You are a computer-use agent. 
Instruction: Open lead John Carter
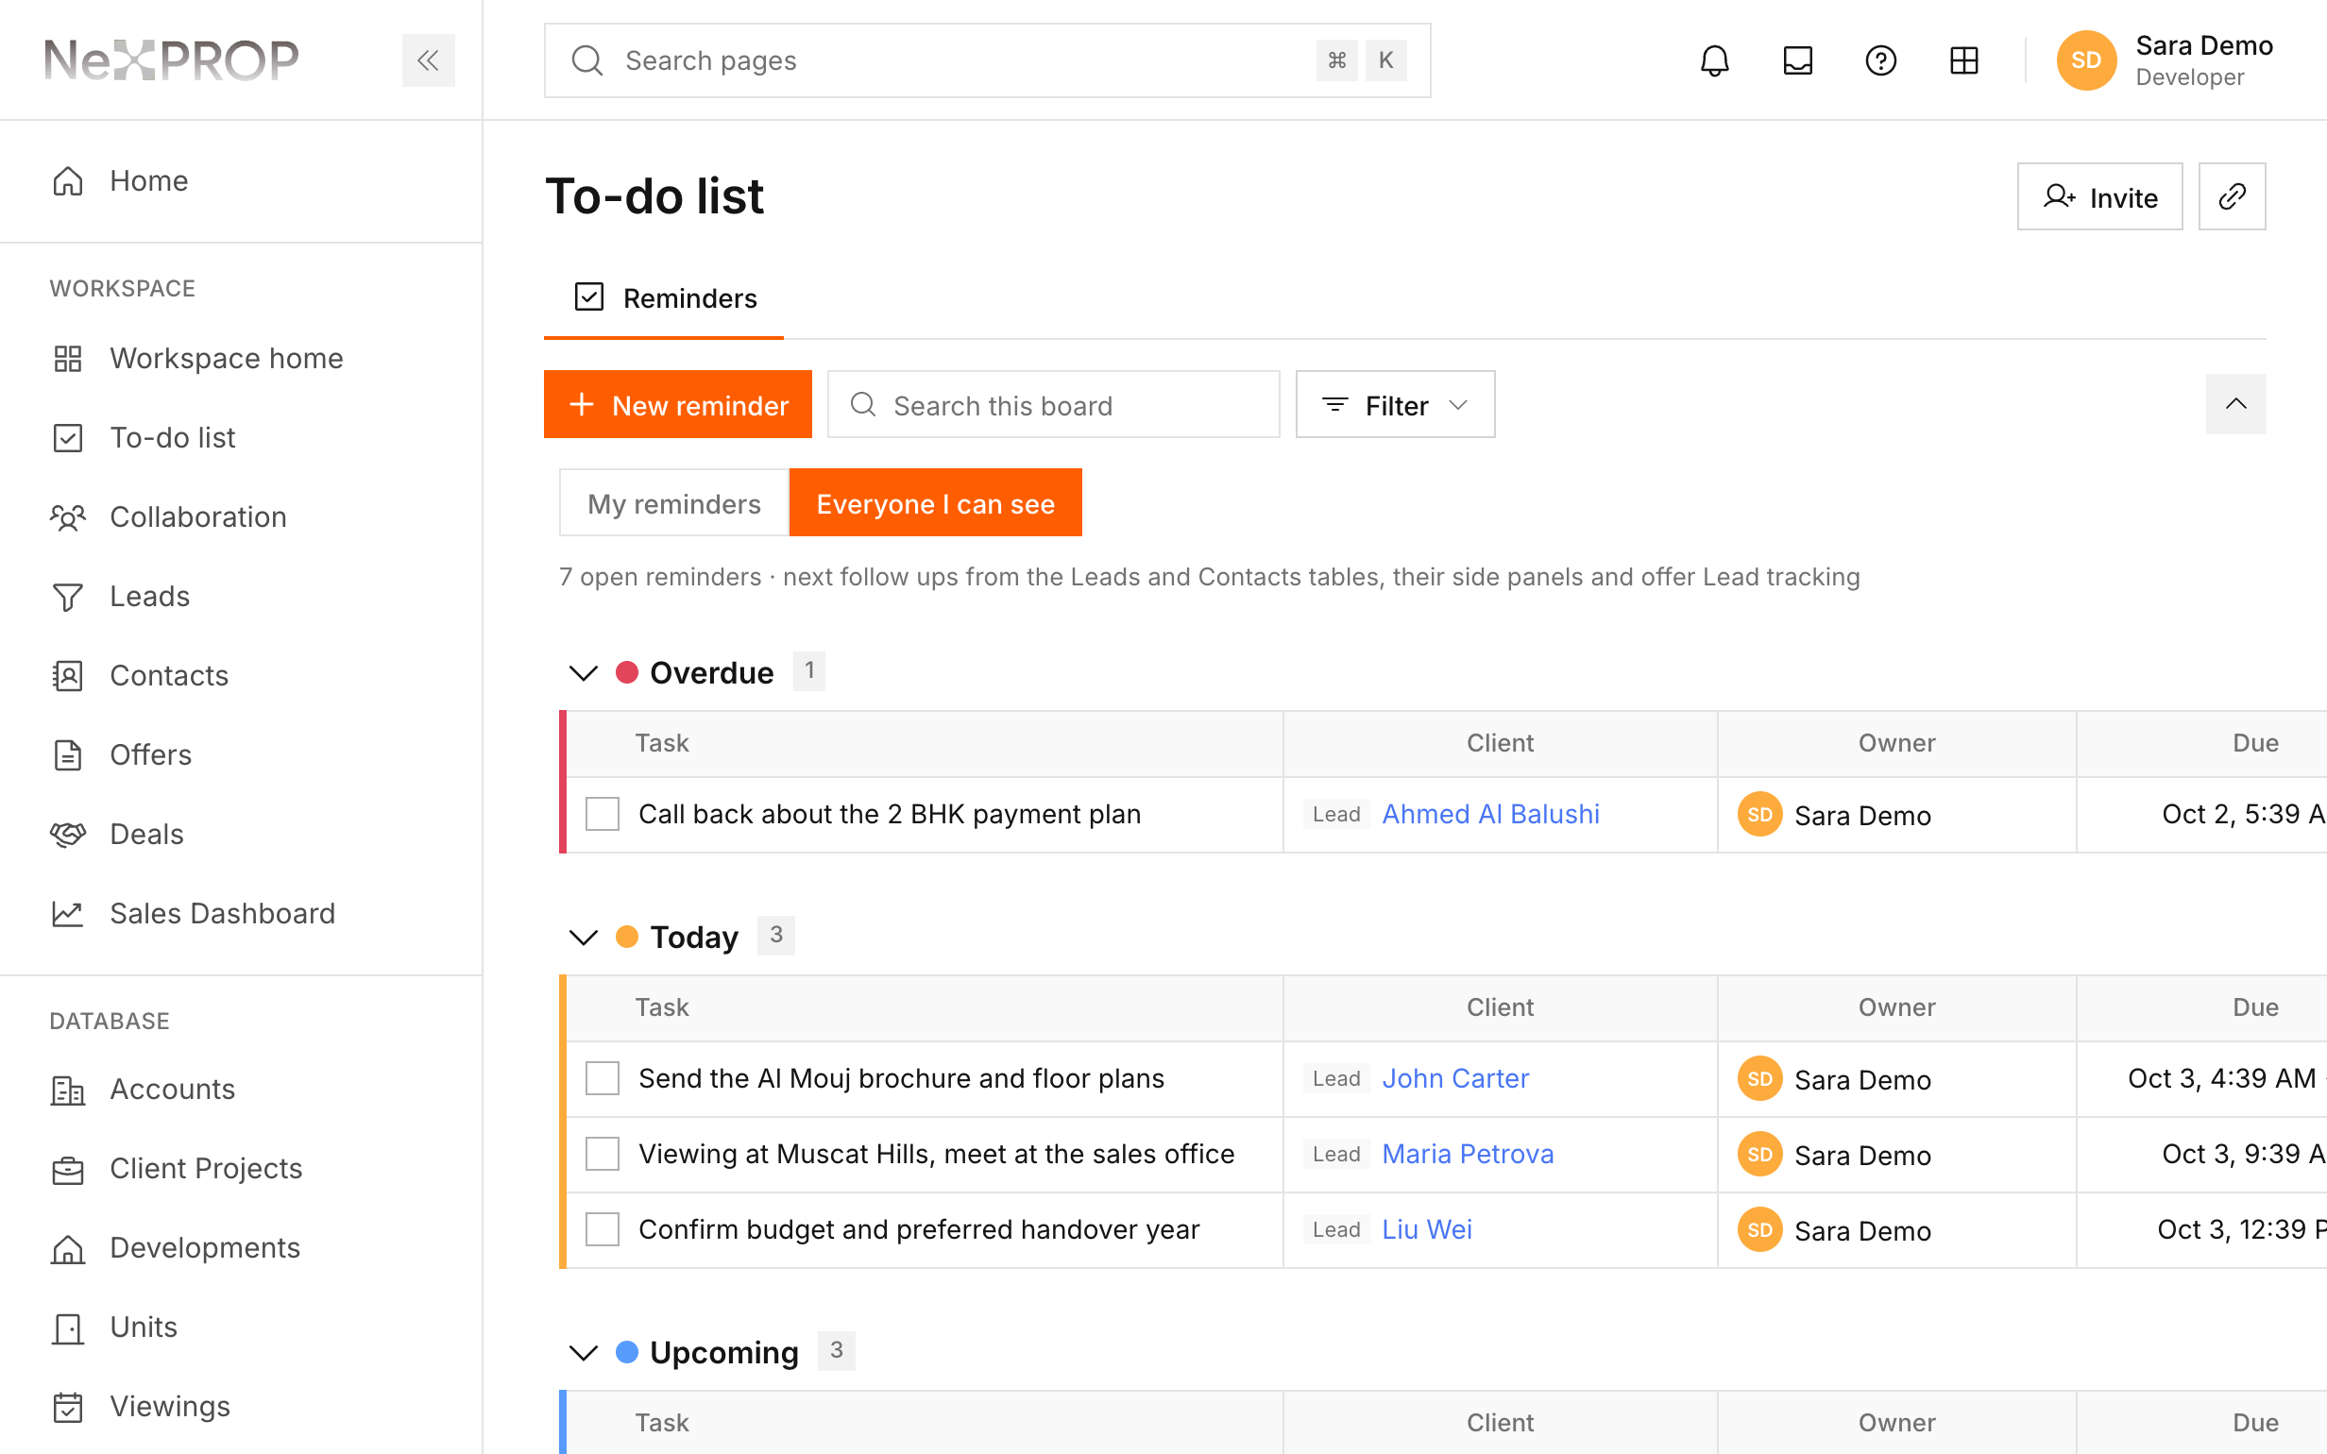pos(1455,1078)
